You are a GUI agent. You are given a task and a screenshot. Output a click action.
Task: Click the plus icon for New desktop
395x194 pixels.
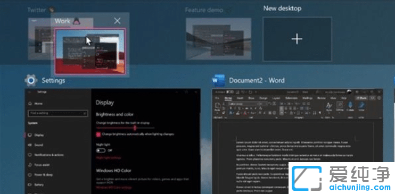[x=297, y=39]
